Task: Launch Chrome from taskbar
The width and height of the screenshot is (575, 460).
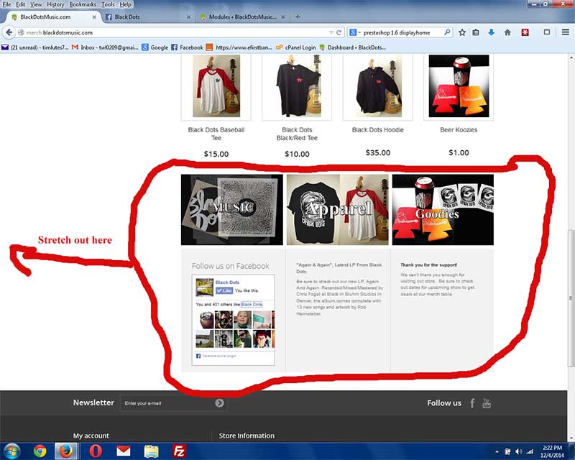Action: (40, 451)
